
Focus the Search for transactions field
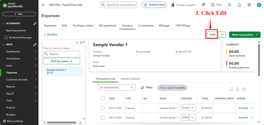119,5
